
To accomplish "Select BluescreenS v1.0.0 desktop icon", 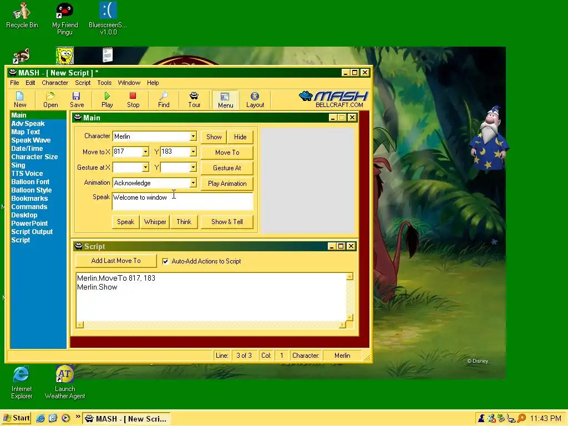I will point(108,19).
